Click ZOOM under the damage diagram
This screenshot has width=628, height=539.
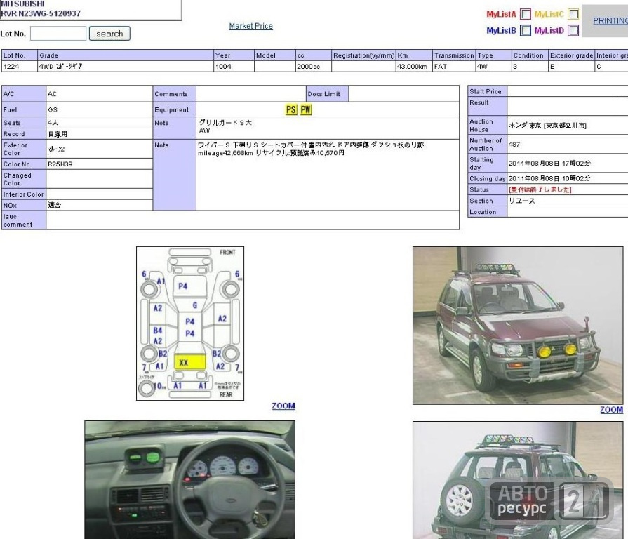point(283,406)
